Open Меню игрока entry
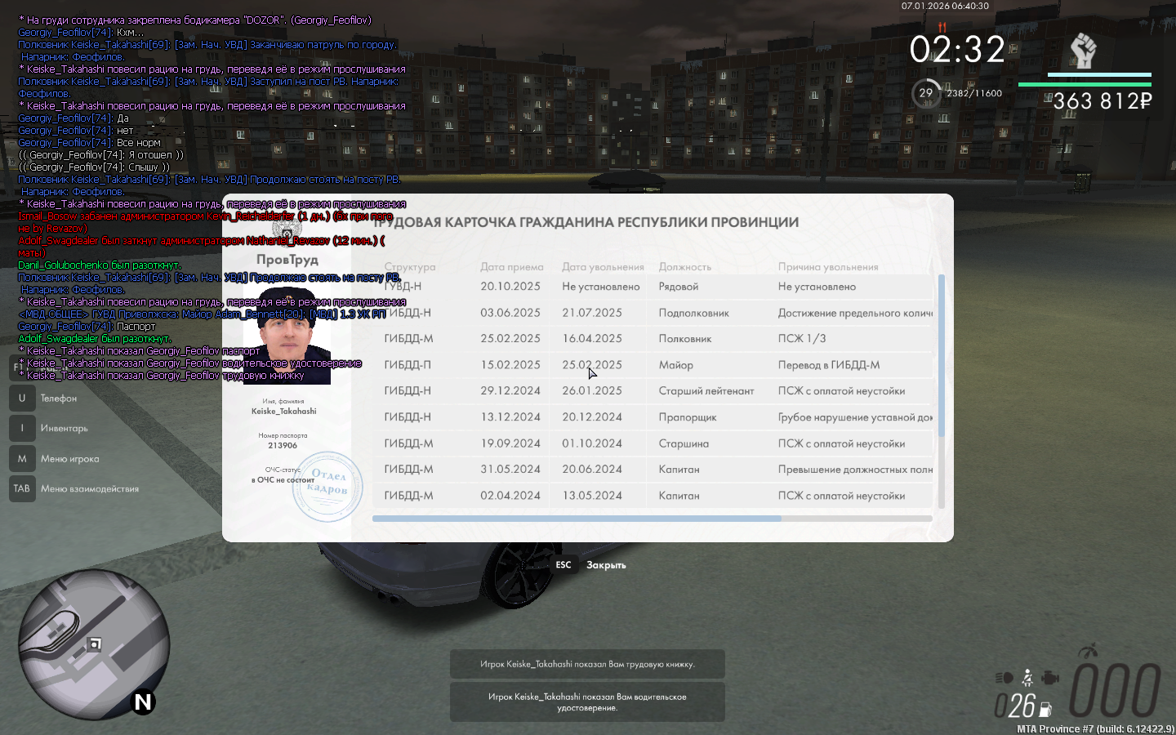 pos(70,459)
